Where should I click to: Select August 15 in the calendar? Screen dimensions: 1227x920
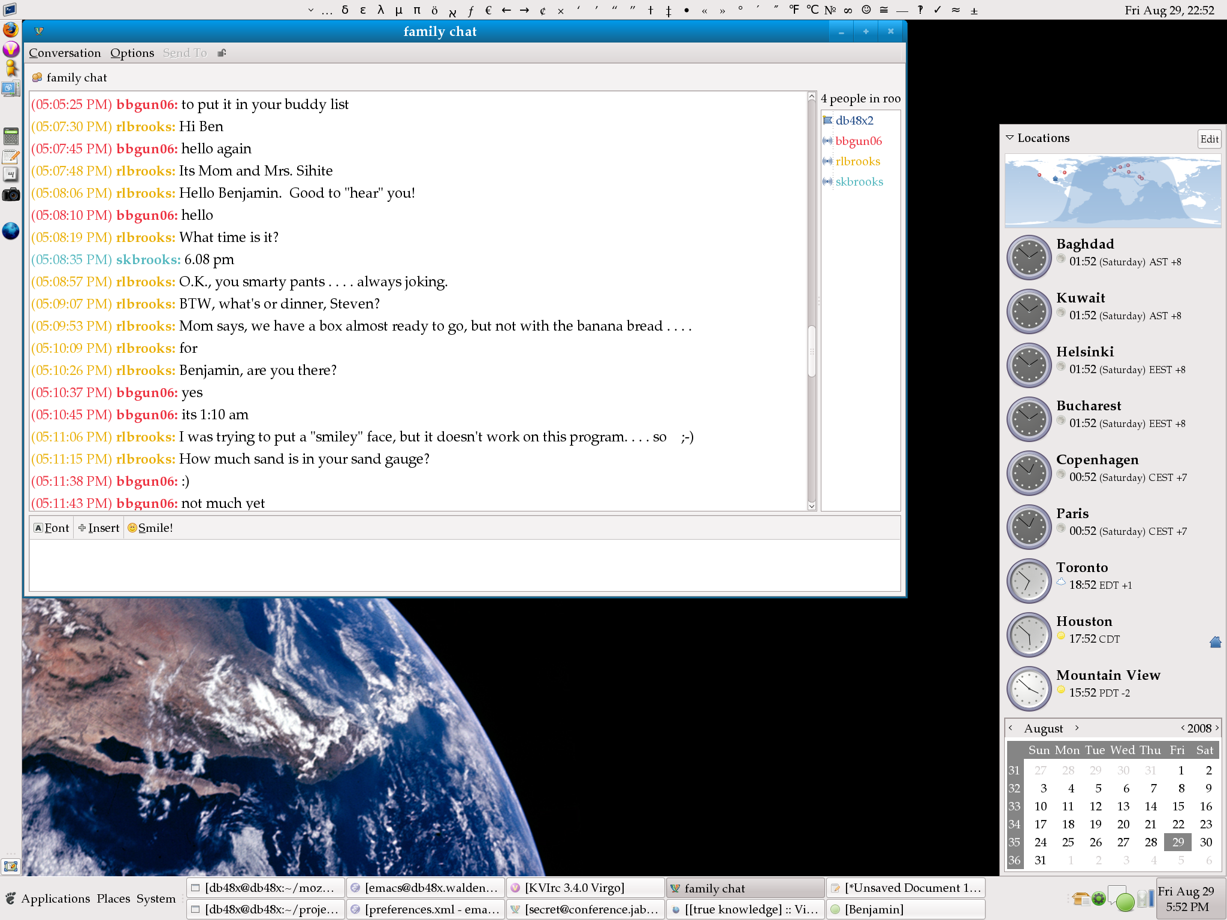pos(1178,806)
